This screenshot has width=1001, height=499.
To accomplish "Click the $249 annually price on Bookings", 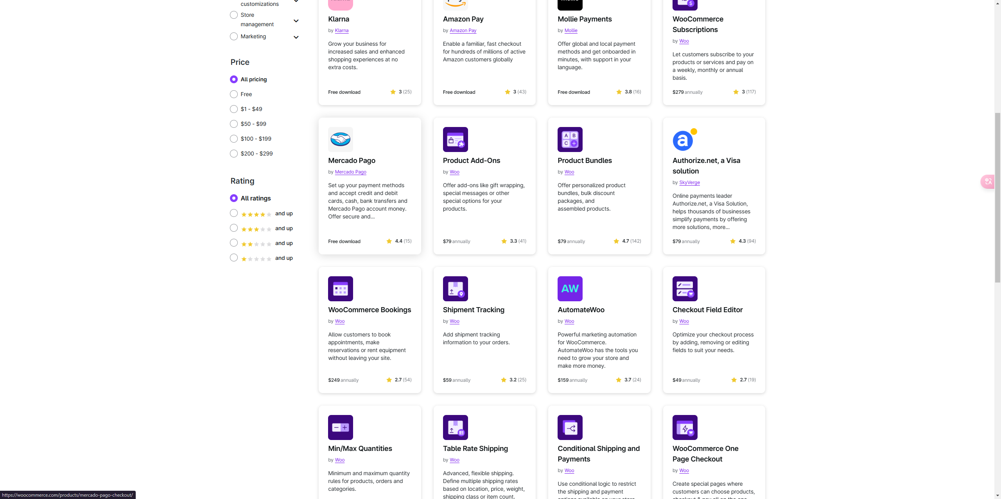I will [343, 380].
